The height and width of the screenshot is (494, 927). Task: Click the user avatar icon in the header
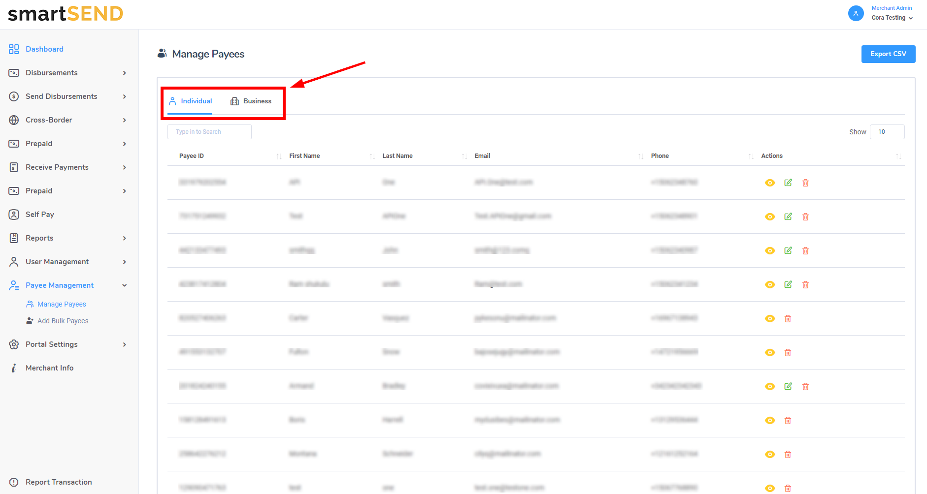pos(856,13)
